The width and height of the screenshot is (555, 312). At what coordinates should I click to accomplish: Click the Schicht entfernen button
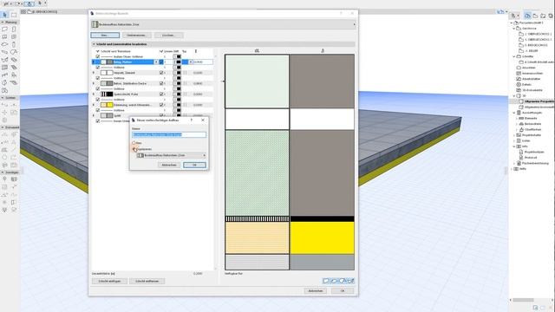[147, 281]
